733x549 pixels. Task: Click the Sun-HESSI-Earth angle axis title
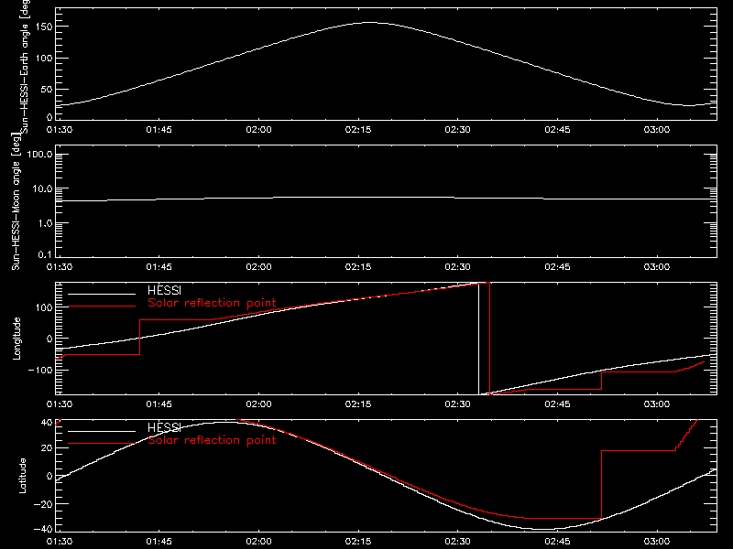[x=25, y=65]
